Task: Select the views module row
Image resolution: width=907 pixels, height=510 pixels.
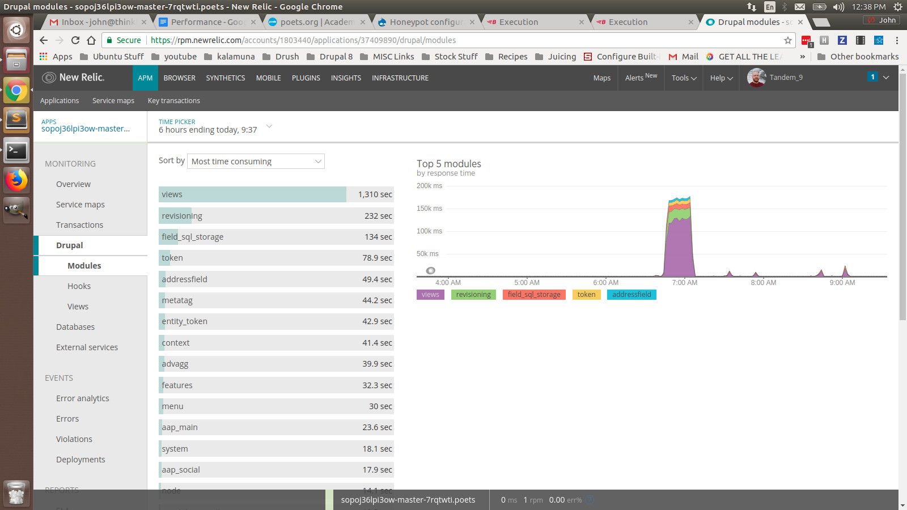Action: pyautogui.click(x=276, y=194)
